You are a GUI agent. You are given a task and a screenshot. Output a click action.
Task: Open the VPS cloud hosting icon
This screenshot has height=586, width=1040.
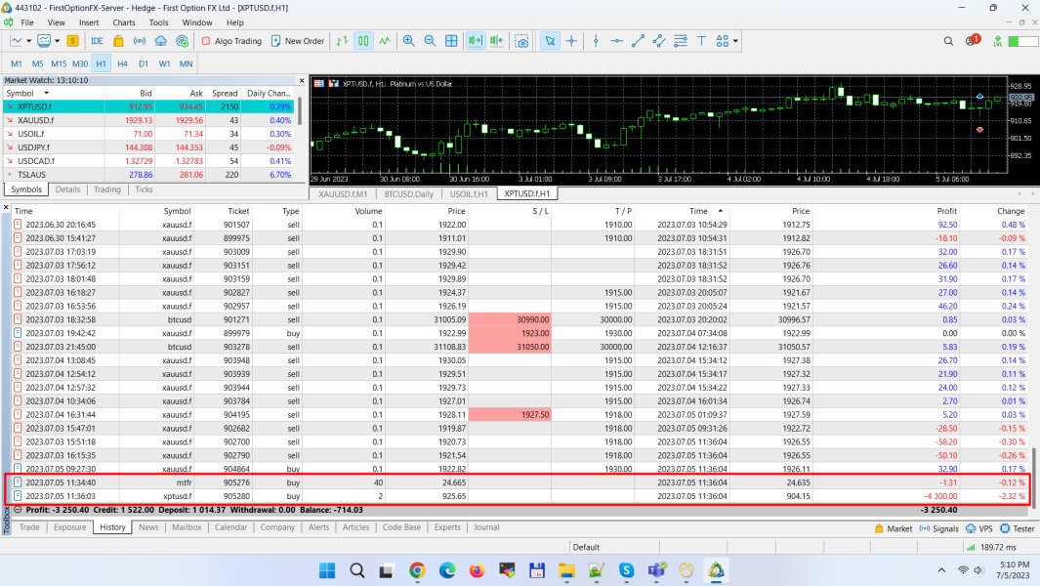(160, 41)
